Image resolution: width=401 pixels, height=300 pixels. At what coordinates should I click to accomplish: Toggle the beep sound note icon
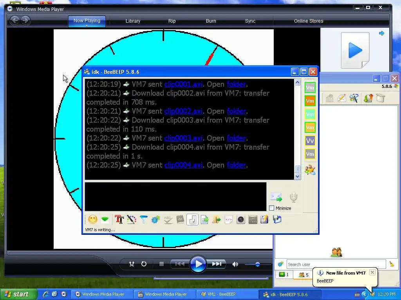tap(192, 220)
